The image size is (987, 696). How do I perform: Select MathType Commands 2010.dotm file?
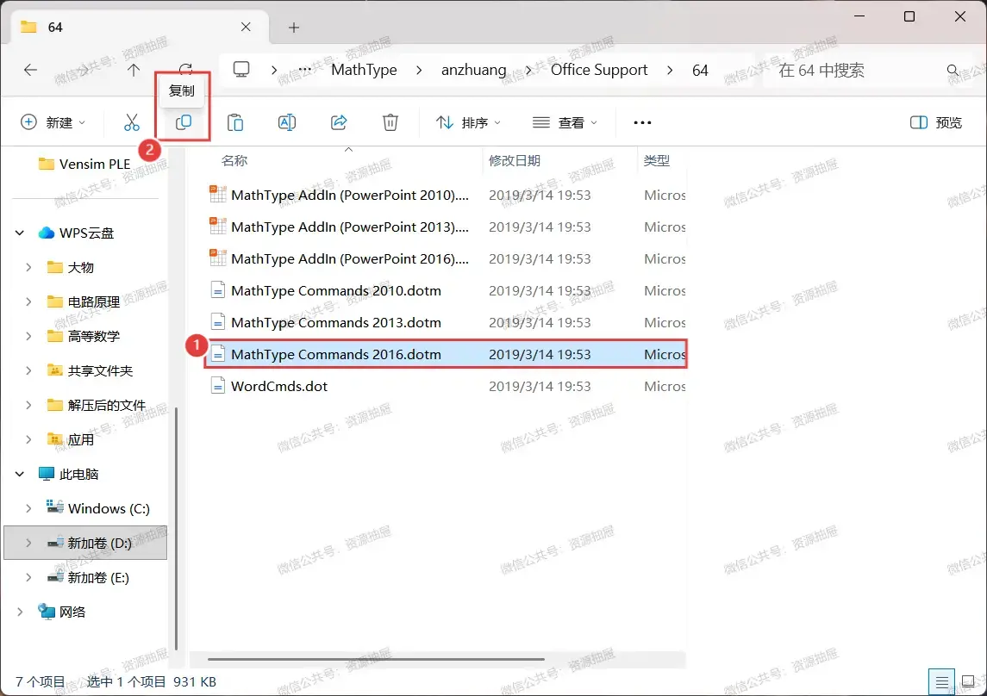click(x=447, y=290)
